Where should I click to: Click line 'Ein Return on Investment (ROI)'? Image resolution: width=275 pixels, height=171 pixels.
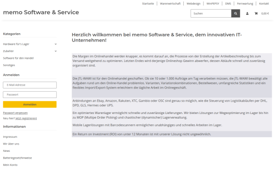[x=142, y=134]
